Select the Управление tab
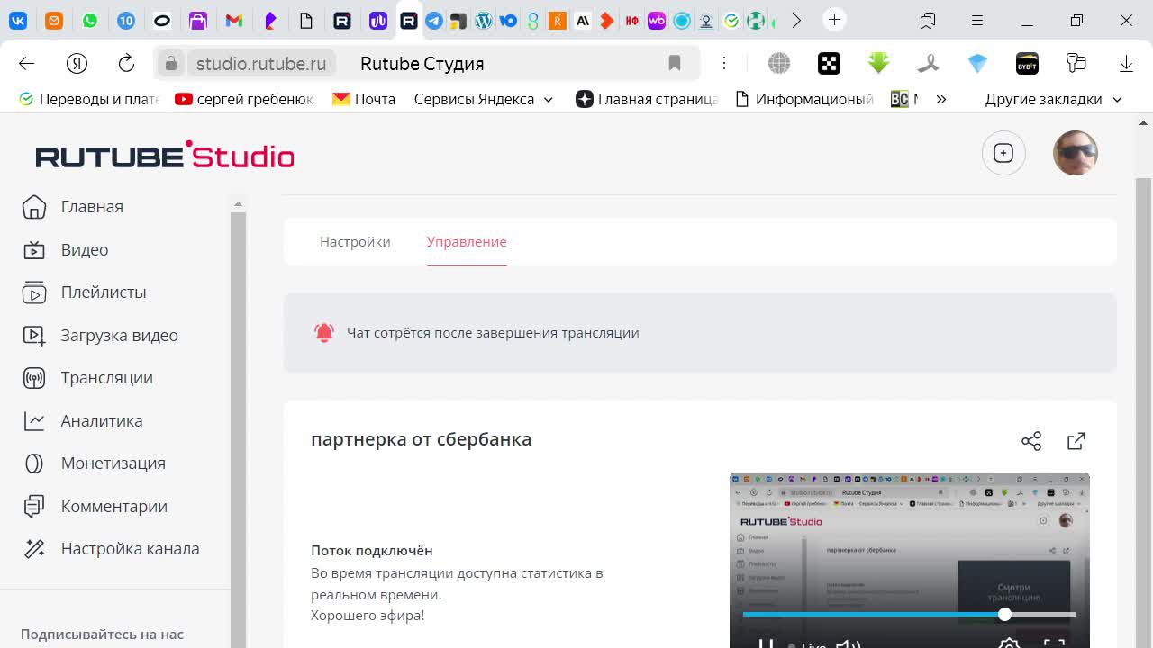 (x=467, y=242)
